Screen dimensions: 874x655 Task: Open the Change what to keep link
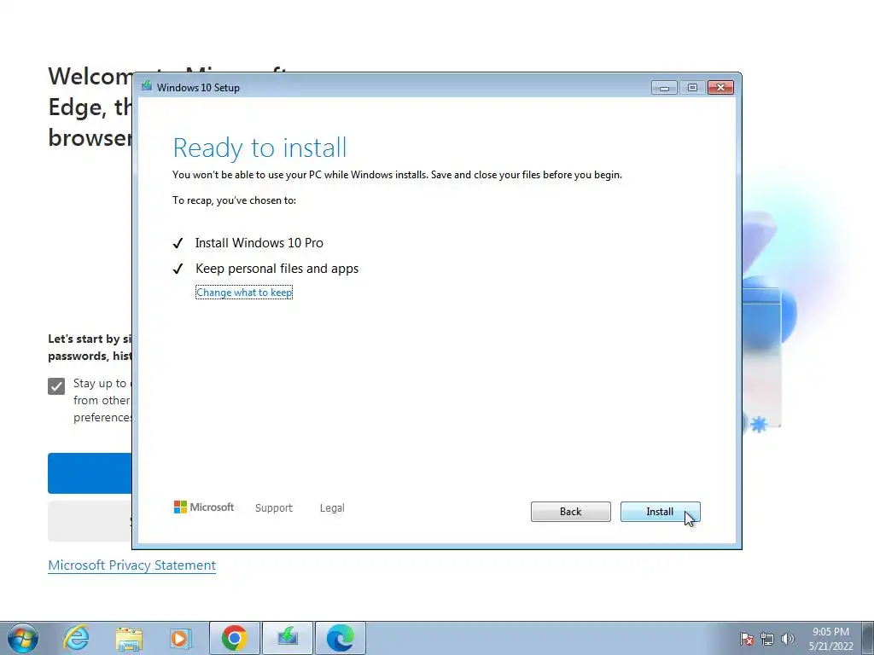click(244, 293)
